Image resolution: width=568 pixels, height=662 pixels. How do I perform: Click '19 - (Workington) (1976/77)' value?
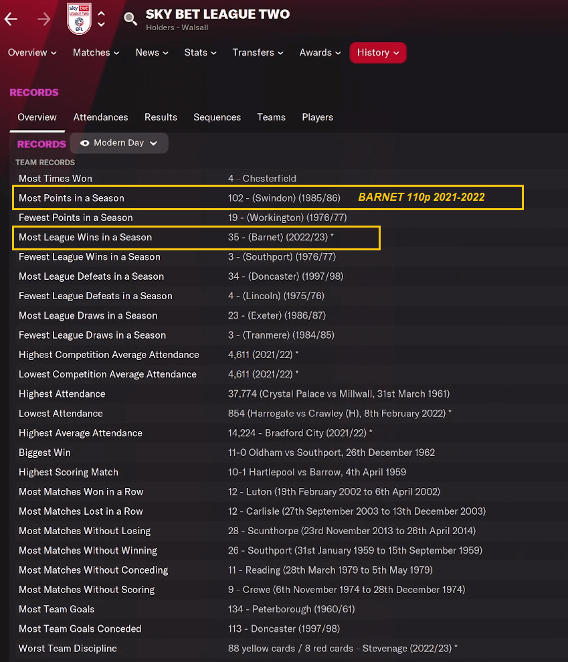coord(288,218)
